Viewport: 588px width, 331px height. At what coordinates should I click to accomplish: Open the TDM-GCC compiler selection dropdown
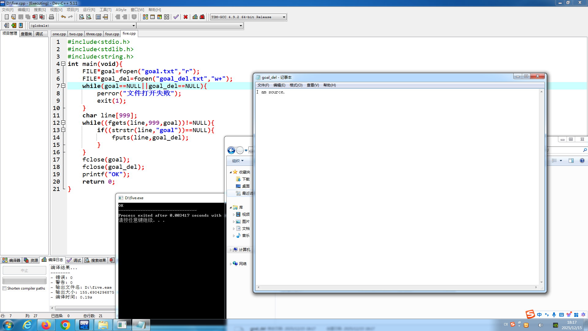point(284,17)
